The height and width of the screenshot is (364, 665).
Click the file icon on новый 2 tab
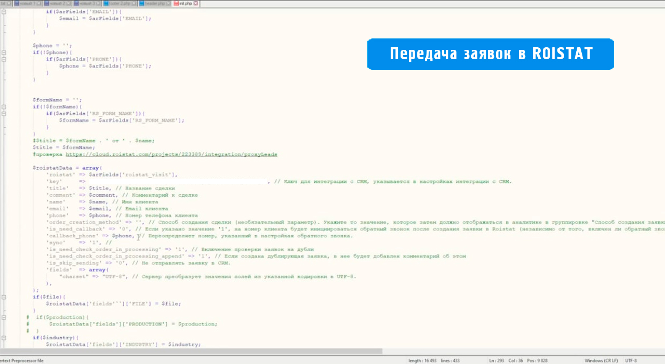point(47,3)
